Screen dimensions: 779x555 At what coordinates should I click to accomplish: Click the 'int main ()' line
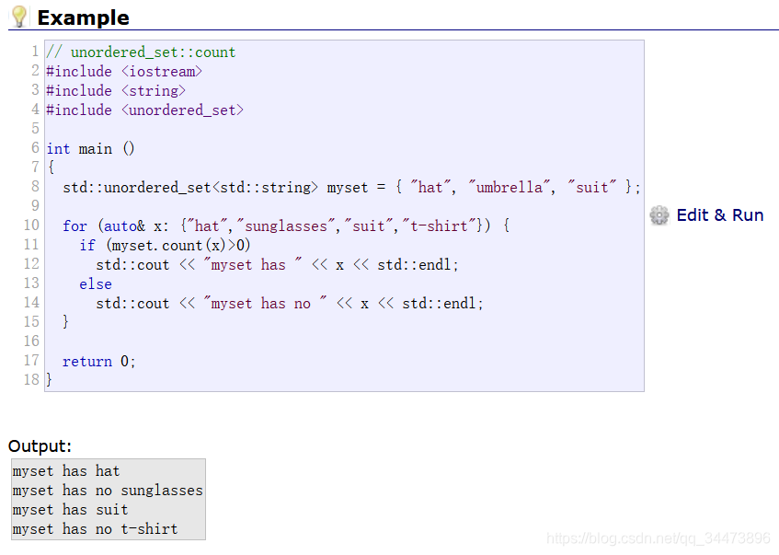tap(90, 149)
